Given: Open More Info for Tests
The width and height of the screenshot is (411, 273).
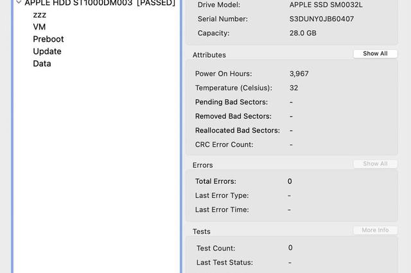Looking at the screenshot, I should (x=375, y=230).
